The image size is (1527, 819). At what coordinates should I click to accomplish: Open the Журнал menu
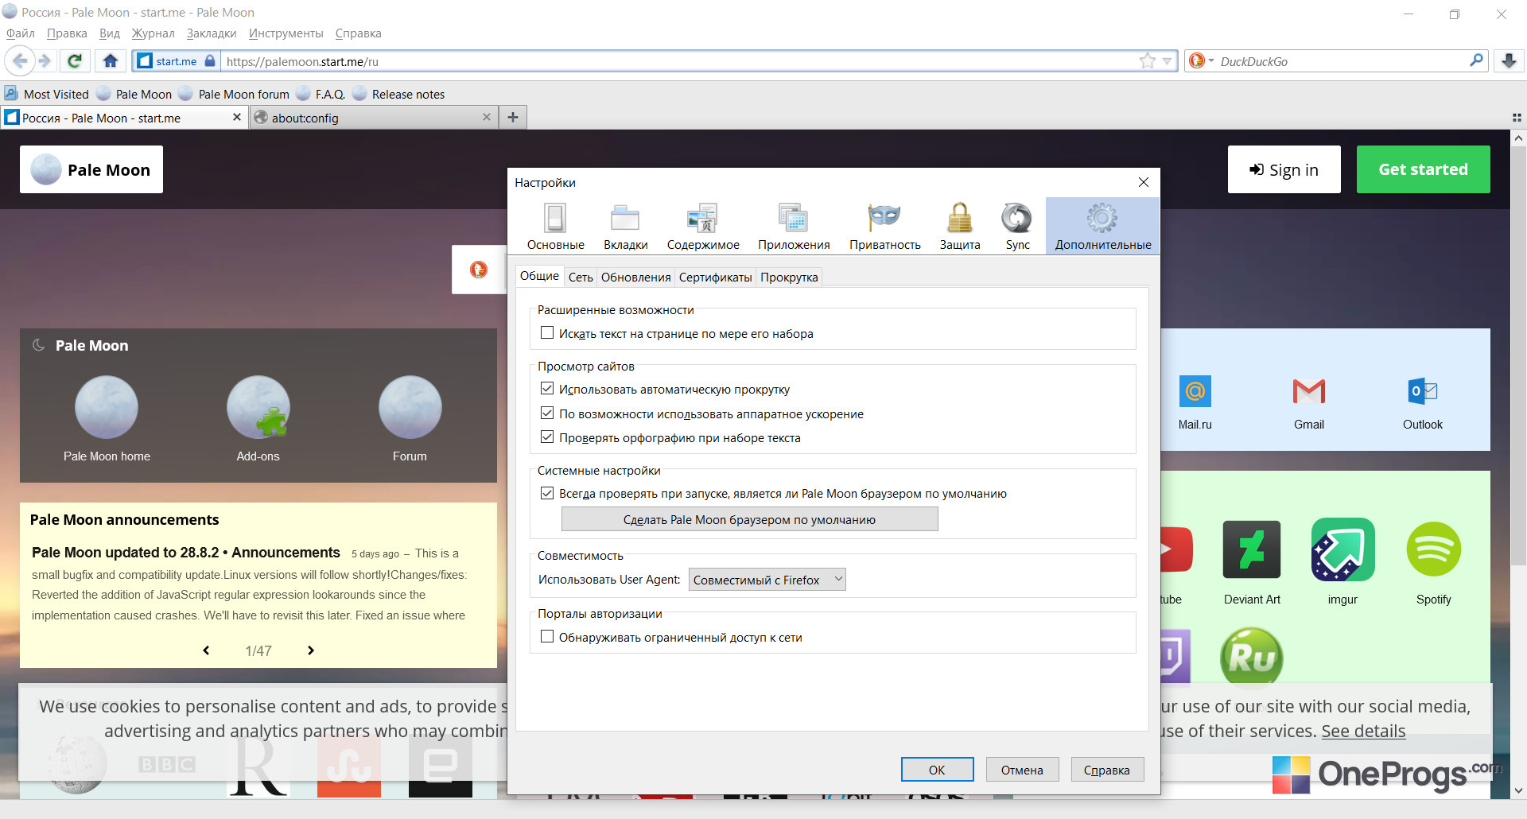coord(153,33)
